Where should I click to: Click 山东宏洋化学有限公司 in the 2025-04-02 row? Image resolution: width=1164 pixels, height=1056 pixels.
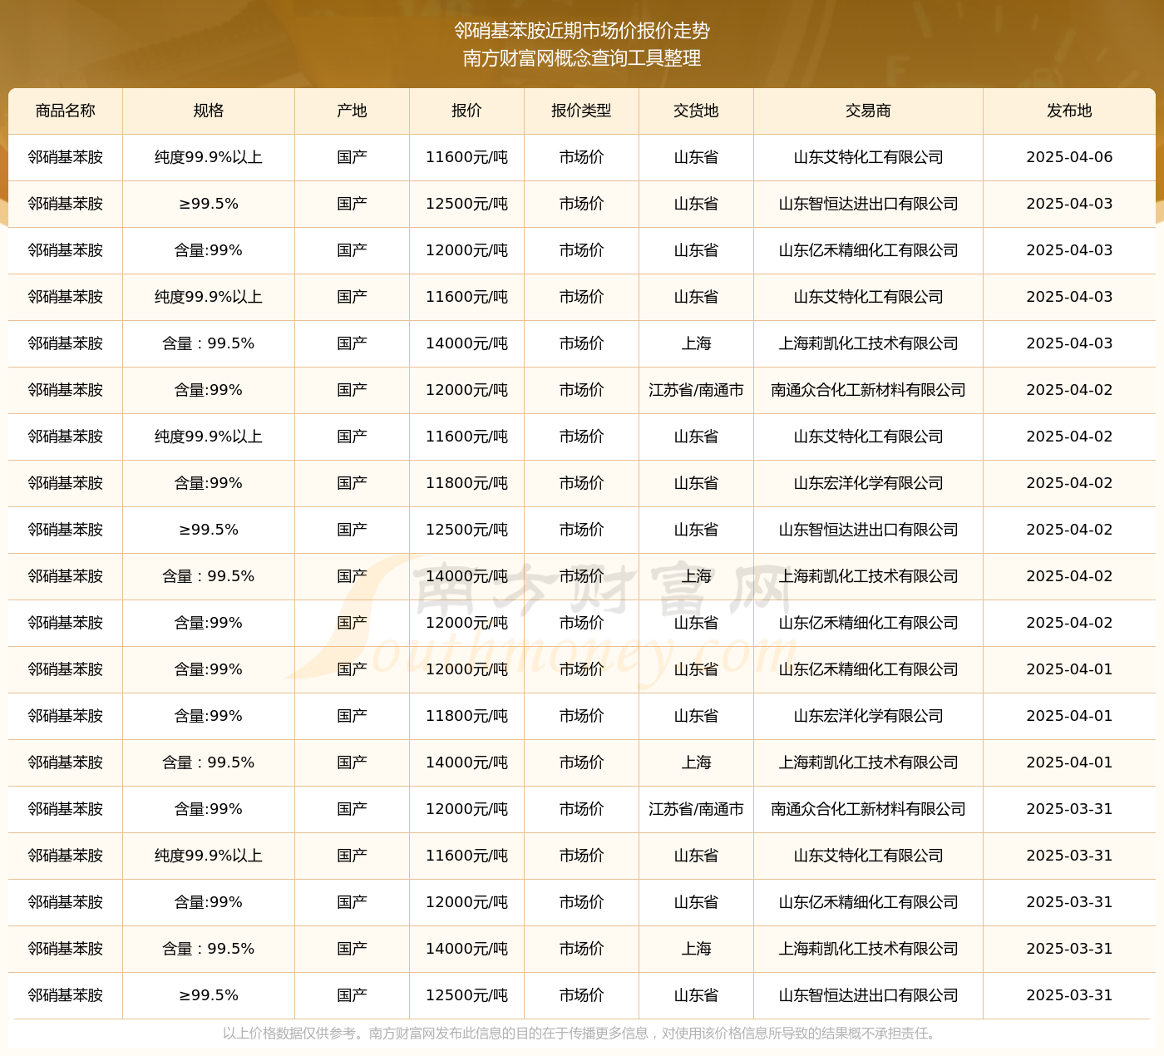(x=868, y=483)
